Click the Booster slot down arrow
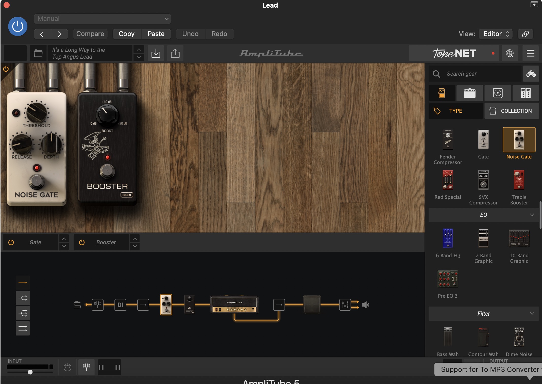The height and width of the screenshot is (384, 542). click(x=135, y=246)
